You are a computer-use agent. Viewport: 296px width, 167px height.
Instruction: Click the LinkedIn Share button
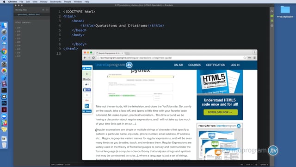[x=87, y=111]
